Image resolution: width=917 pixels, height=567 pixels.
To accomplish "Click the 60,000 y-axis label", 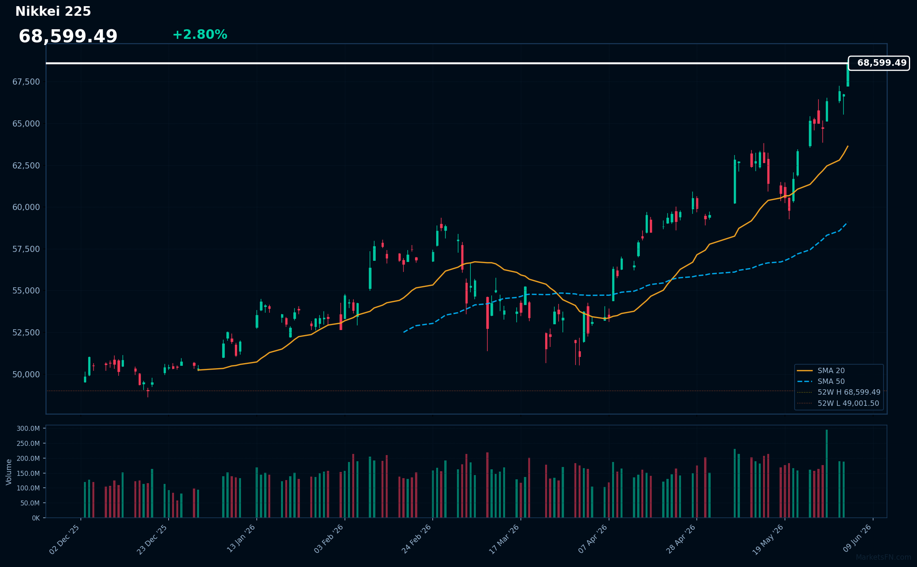I will point(26,207).
